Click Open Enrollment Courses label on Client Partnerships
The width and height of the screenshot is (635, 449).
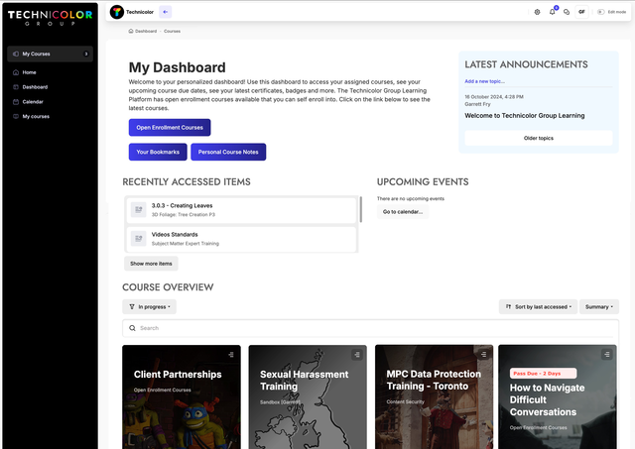point(163,390)
